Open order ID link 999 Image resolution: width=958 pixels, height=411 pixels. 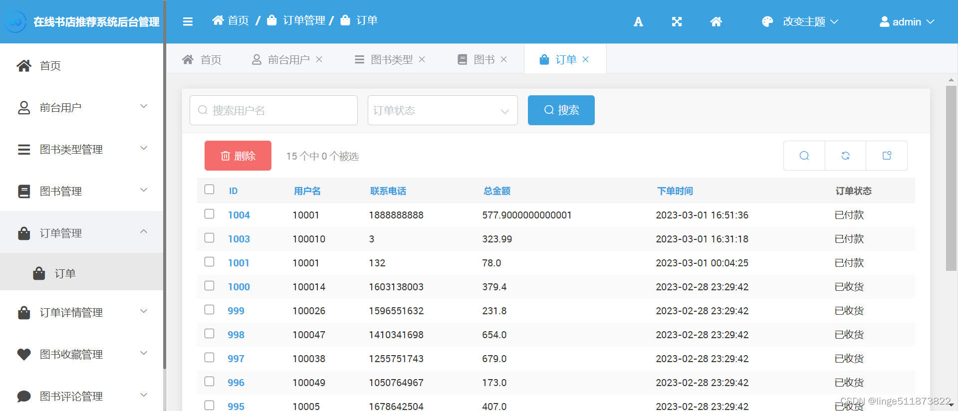(x=236, y=311)
